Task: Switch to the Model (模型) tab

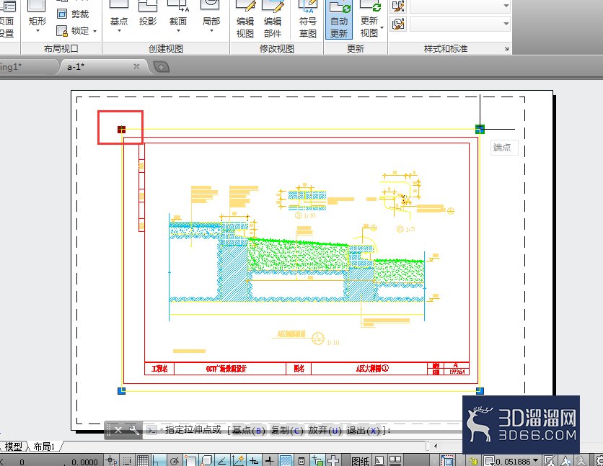Action: (14, 447)
